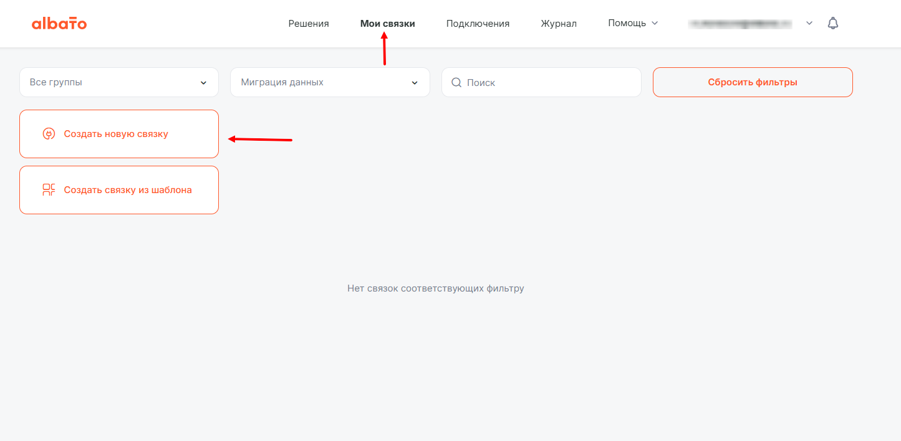Click the Albato logo
This screenshot has height=441, width=901.
click(x=59, y=24)
